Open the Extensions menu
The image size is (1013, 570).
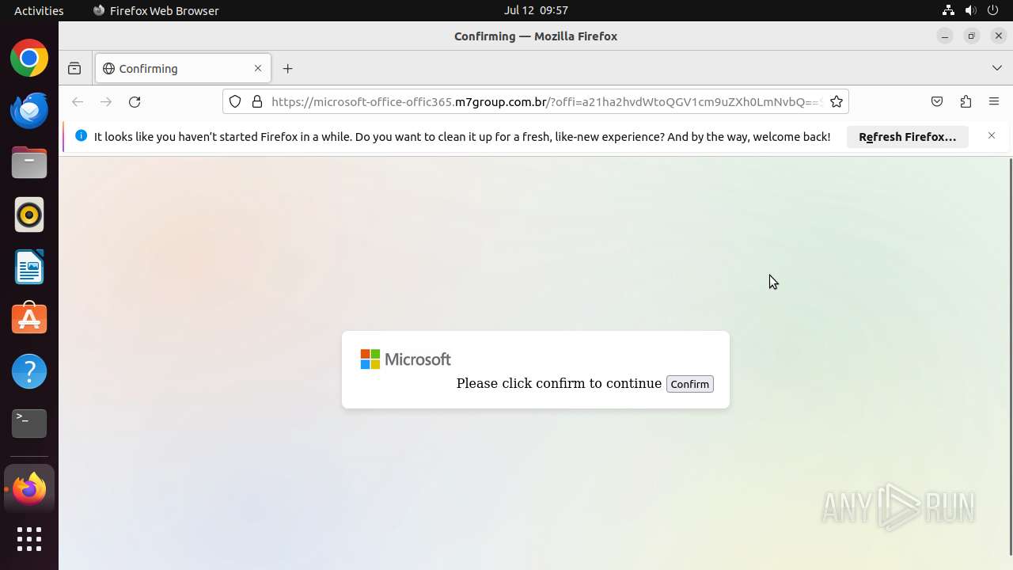coord(966,102)
